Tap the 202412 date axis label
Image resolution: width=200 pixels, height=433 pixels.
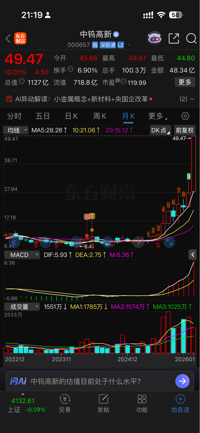pos(127,359)
